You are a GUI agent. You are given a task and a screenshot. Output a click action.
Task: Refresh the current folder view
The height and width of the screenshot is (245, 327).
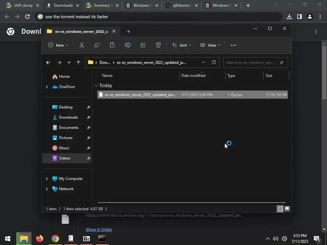[x=214, y=62]
